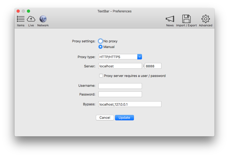Zoom window with the green button
The height and width of the screenshot is (157, 229).
click(x=28, y=11)
